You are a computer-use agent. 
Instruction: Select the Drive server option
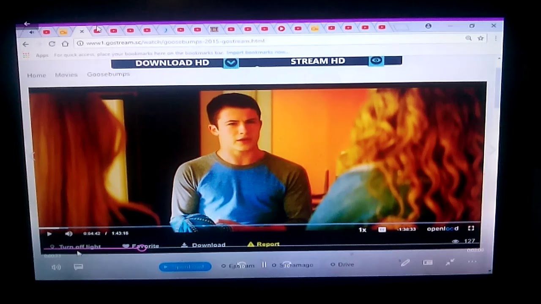342,264
